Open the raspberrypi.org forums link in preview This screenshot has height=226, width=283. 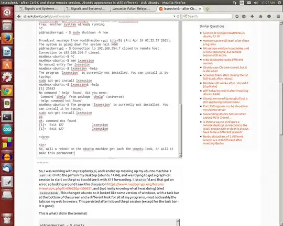(101, 186)
